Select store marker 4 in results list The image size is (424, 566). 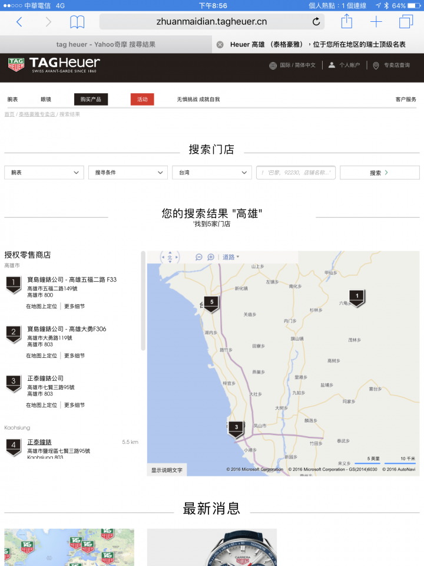pos(14,447)
